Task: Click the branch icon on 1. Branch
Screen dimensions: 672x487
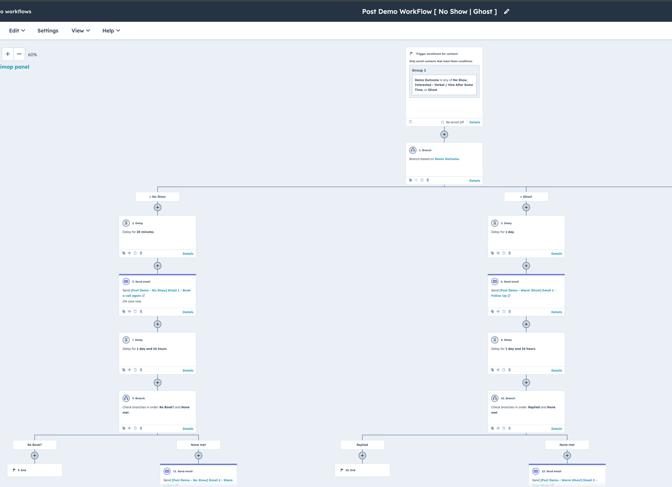Action: [x=413, y=150]
